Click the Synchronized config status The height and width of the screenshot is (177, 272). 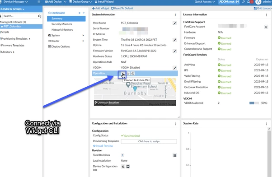(x=130, y=136)
